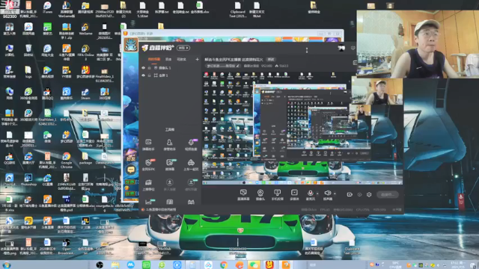The height and width of the screenshot is (269, 479).
Task: Select the package folder on desktop
Action: [85, 158]
